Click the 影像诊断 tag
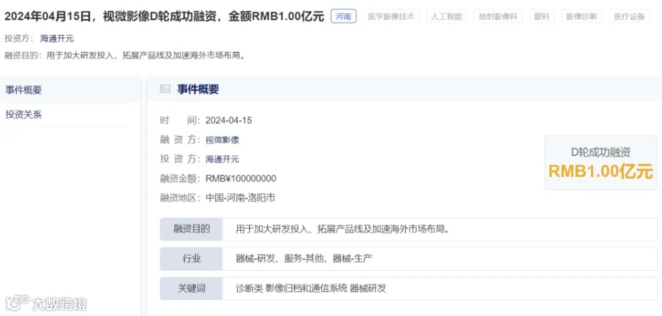This screenshot has height=316, width=662. coord(582,17)
